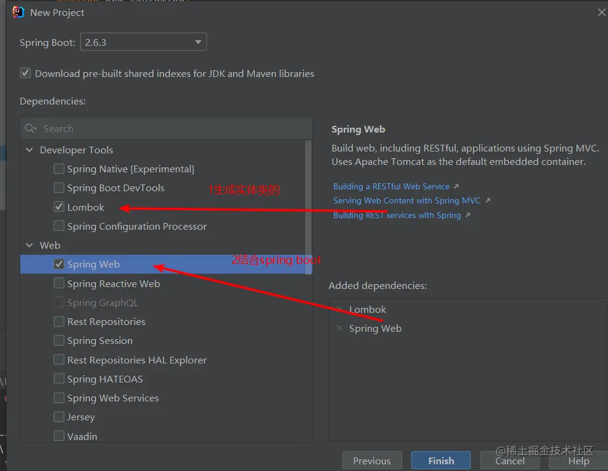Remove Spring Web from added dependencies
Image resolution: width=608 pixels, height=471 pixels.
(339, 328)
